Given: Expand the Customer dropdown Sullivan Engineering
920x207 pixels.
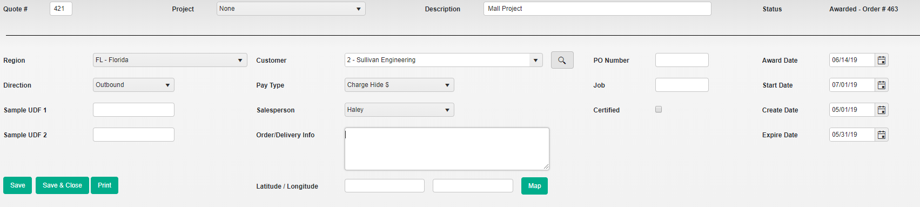Looking at the screenshot, I should pyautogui.click(x=444, y=60).
